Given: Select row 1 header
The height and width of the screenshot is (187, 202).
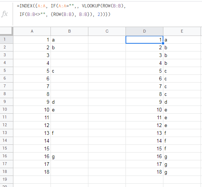Looking at the screenshot, I should click(6, 40).
